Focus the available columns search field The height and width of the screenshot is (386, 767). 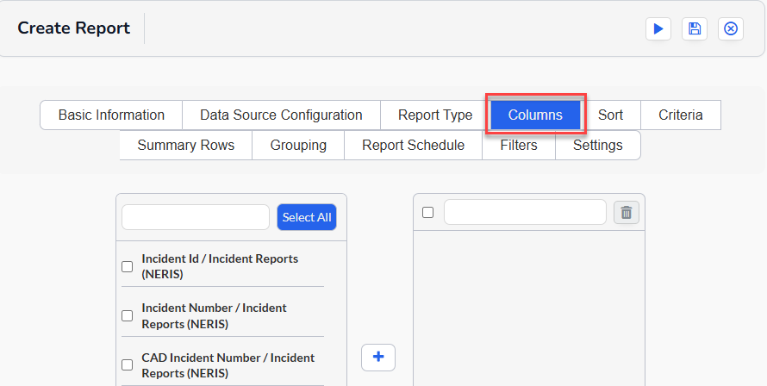pyautogui.click(x=196, y=217)
